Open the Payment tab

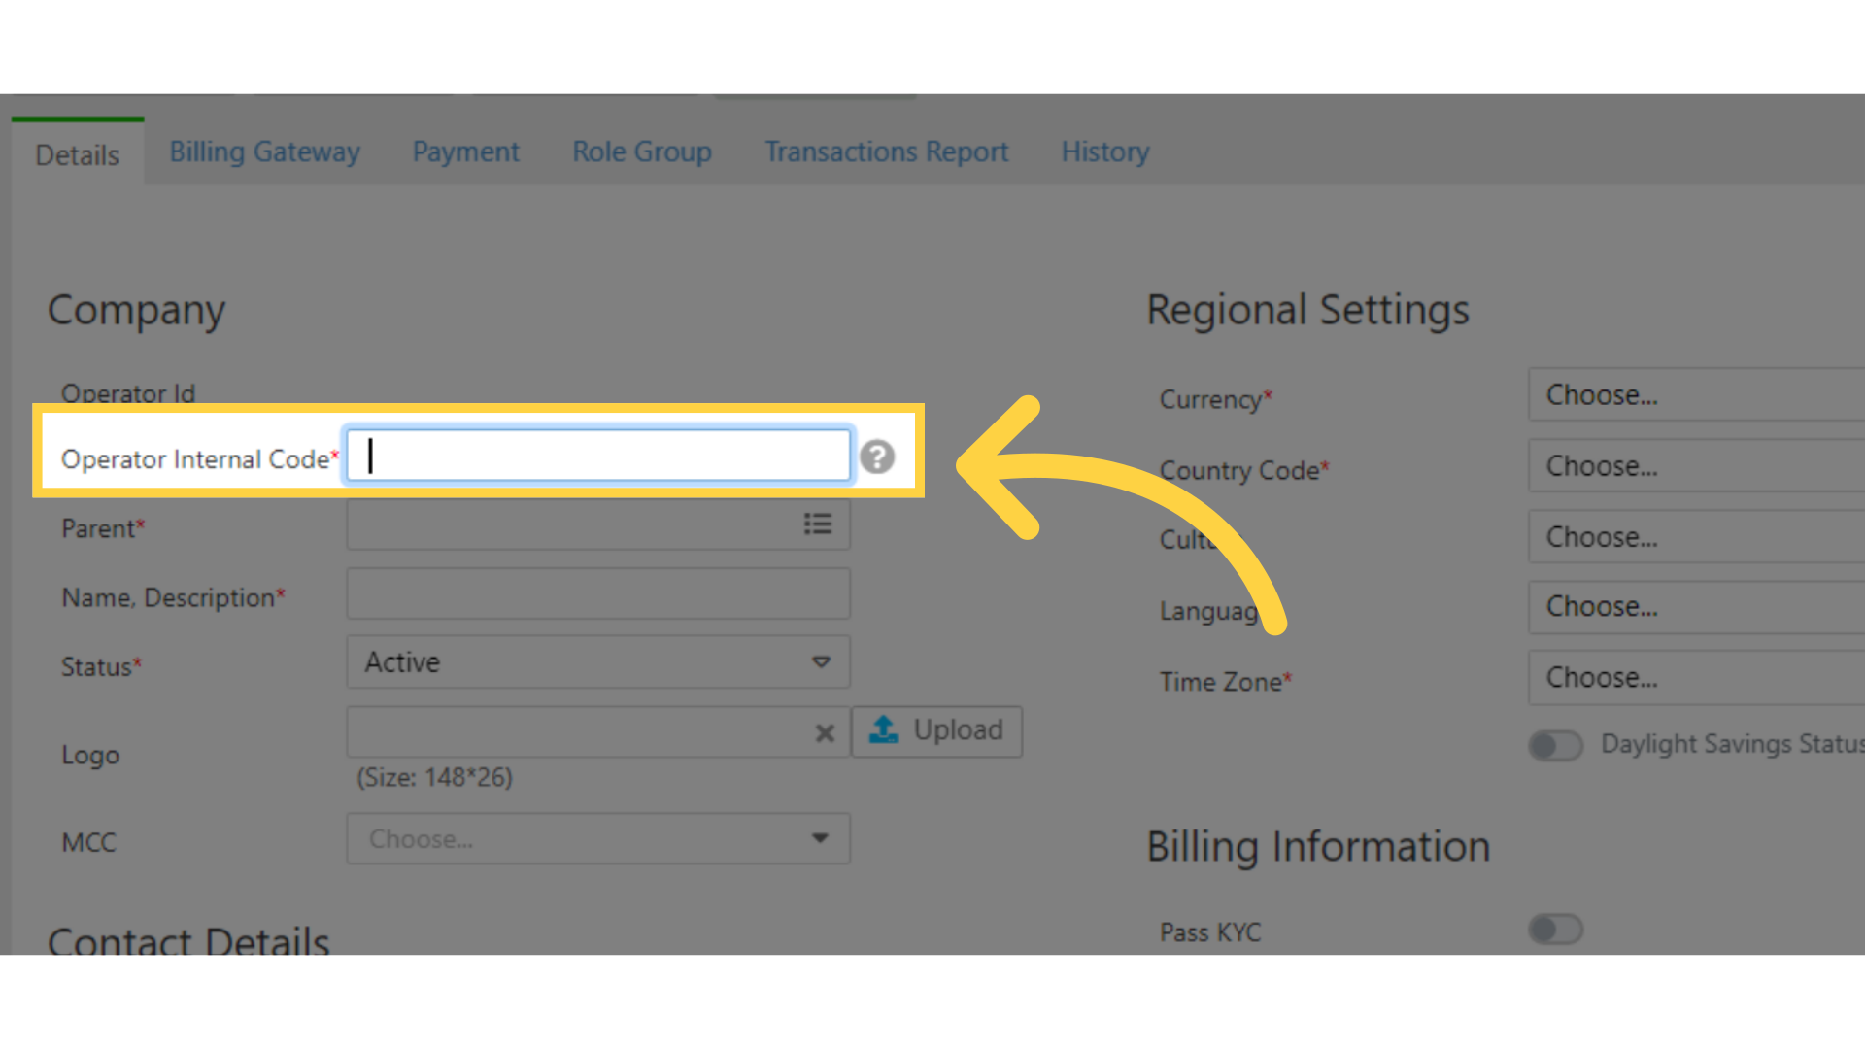pos(465,152)
